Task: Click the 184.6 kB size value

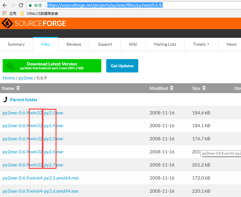Action: point(201,113)
